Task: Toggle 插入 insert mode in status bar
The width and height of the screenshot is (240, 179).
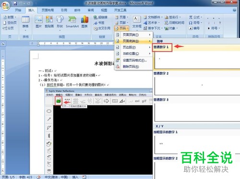Action: tap(75, 177)
